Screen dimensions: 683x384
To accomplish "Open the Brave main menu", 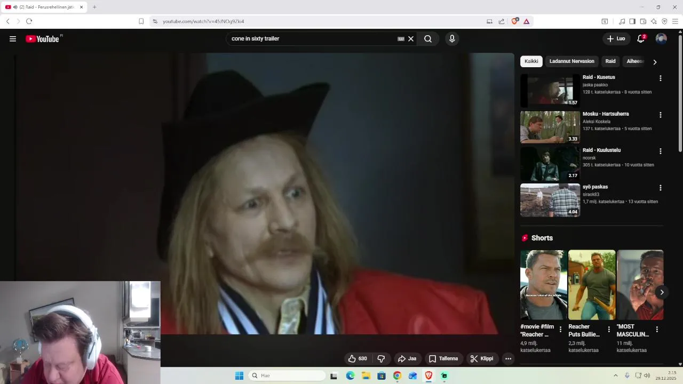I will [675, 21].
